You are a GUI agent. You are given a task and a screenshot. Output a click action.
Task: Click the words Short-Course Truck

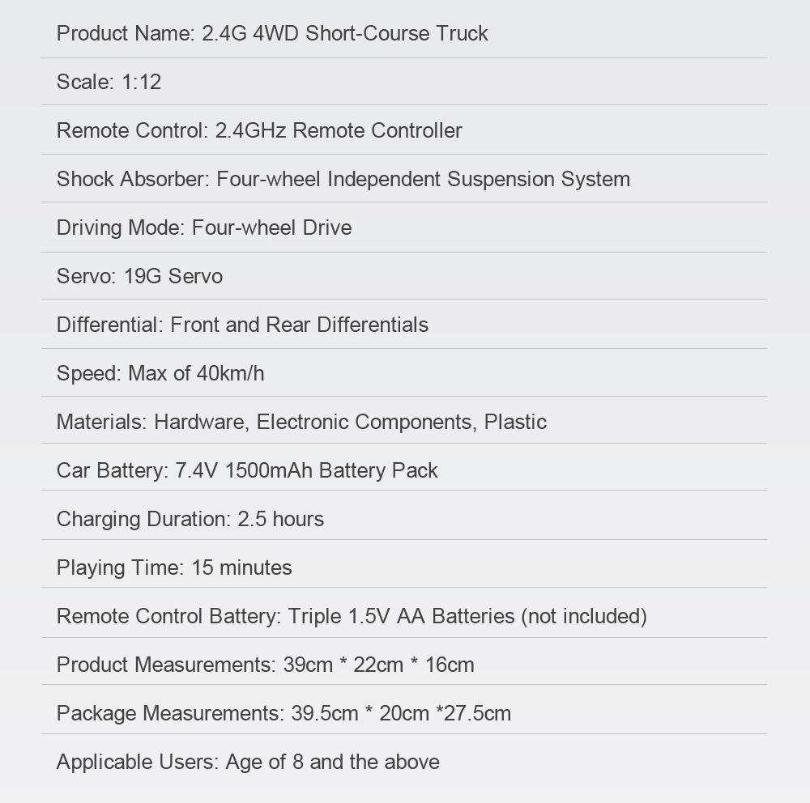pos(397,33)
